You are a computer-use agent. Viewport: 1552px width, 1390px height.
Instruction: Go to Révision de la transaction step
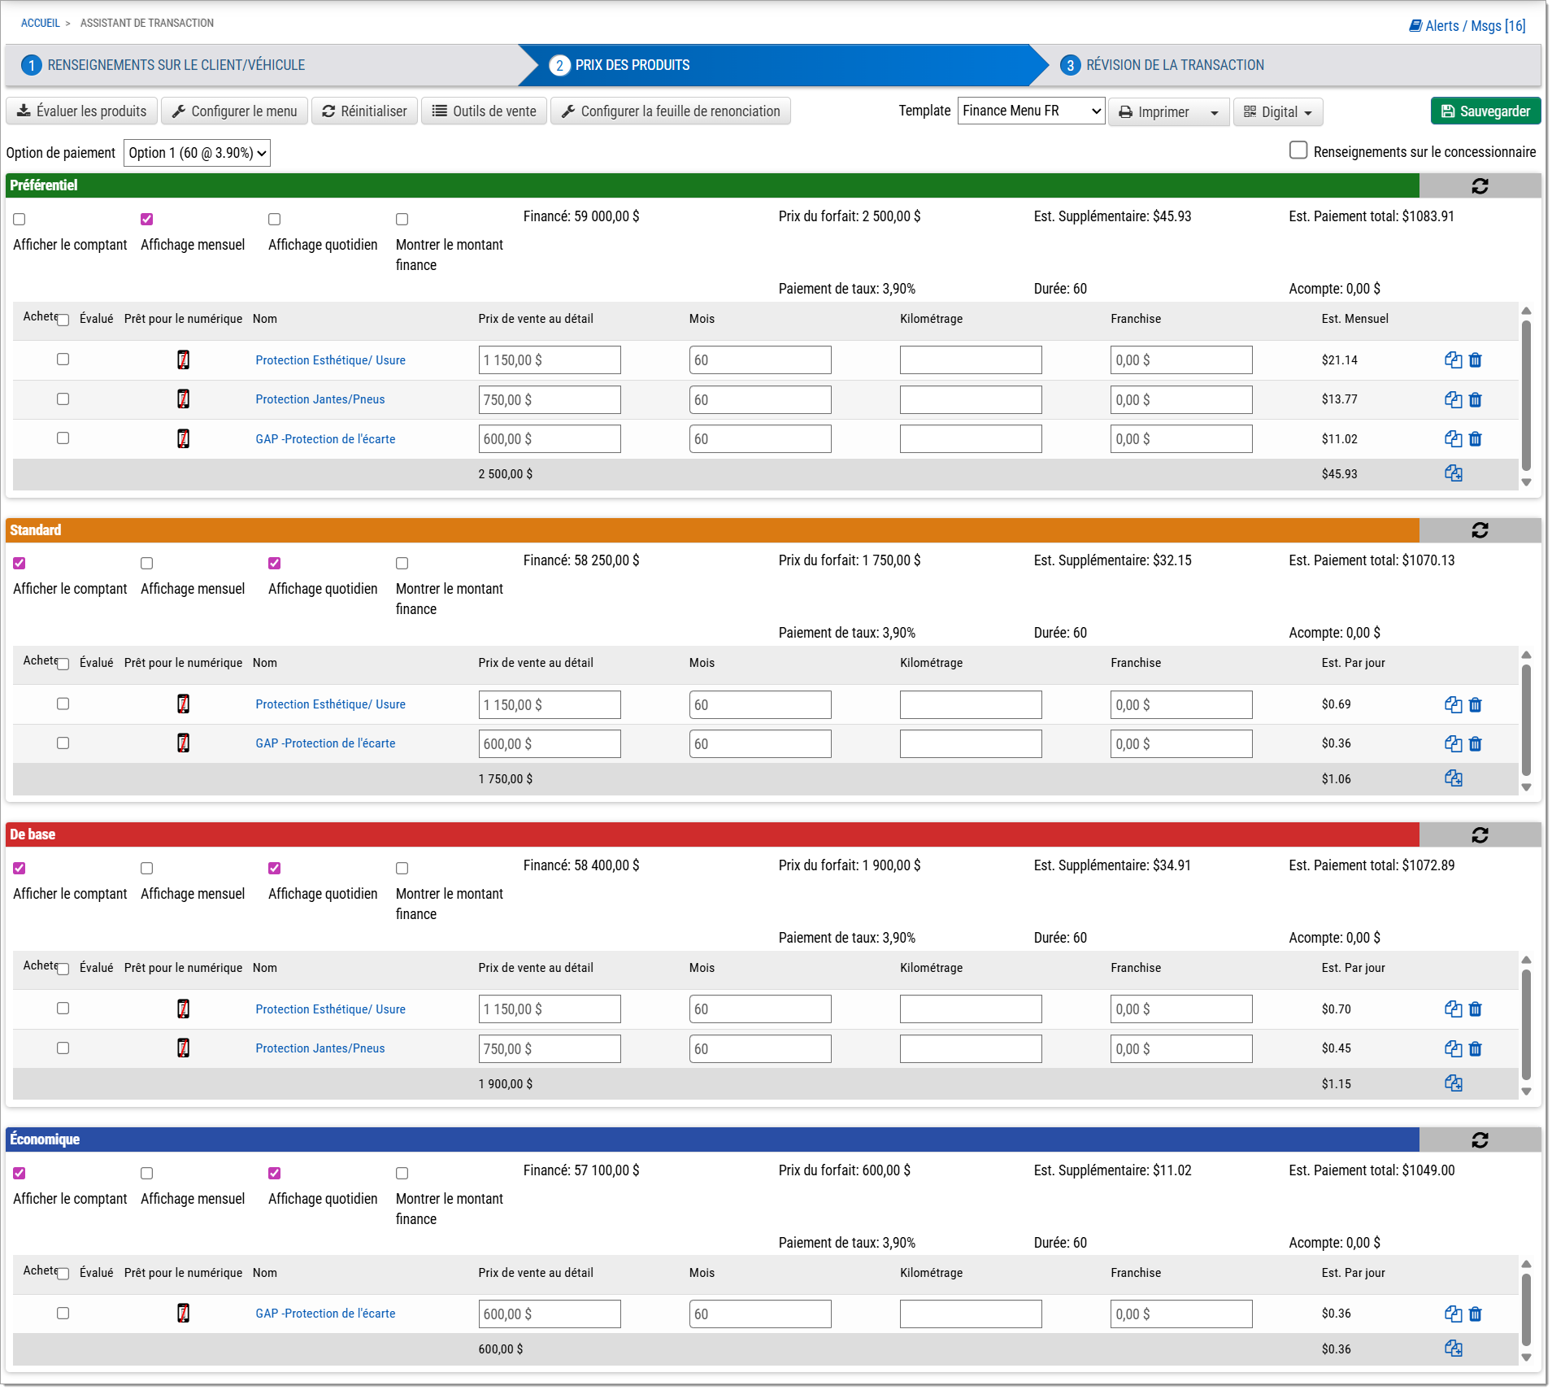(1174, 65)
